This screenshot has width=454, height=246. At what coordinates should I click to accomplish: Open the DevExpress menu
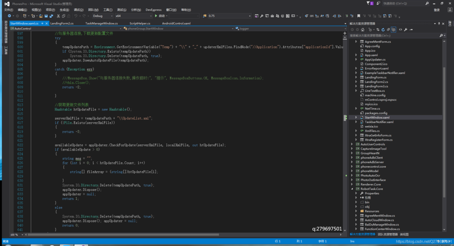pyautogui.click(x=153, y=10)
